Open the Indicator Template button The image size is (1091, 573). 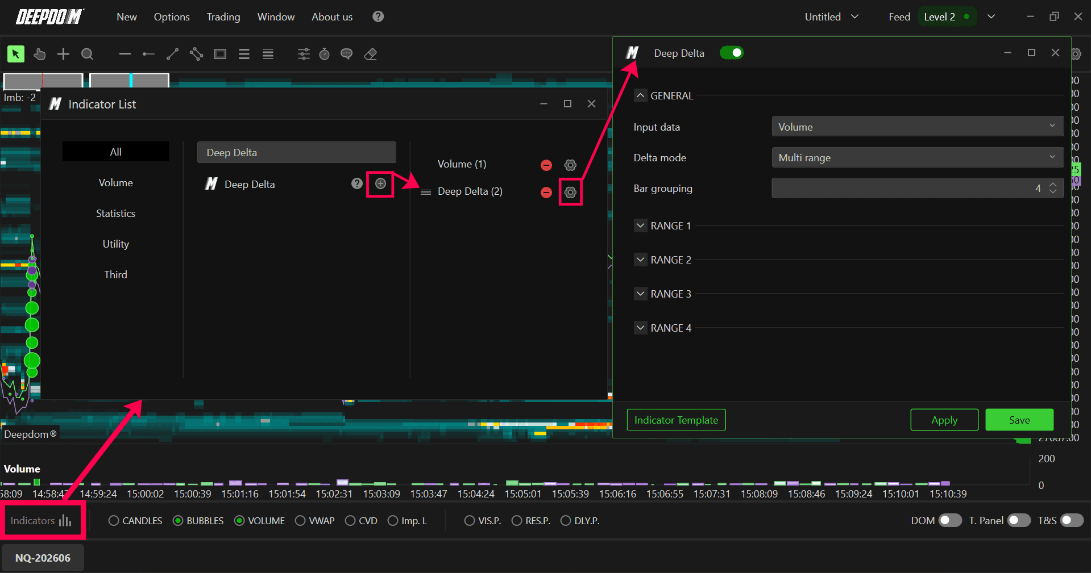(676, 420)
